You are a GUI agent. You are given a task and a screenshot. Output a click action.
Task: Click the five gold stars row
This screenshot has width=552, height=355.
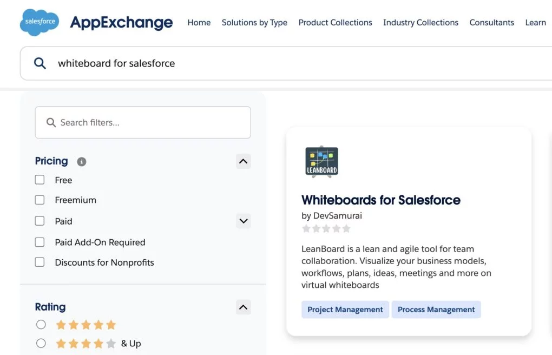(86, 325)
